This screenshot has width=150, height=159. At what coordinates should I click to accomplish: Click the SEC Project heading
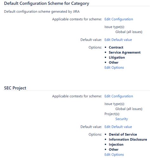pyautogui.click(x=15, y=88)
